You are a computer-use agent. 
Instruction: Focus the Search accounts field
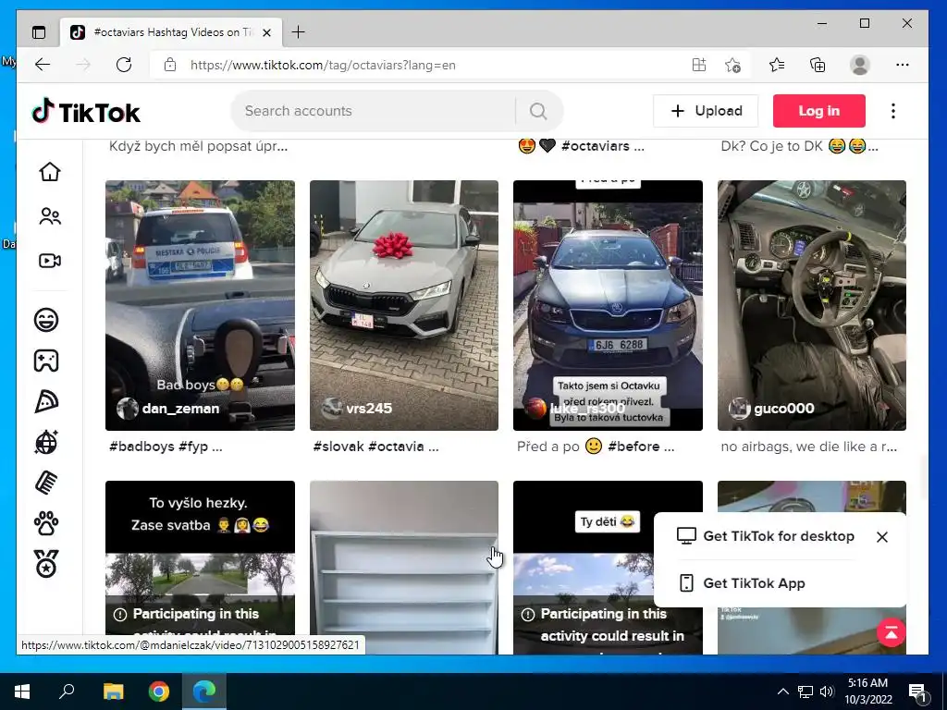374,111
